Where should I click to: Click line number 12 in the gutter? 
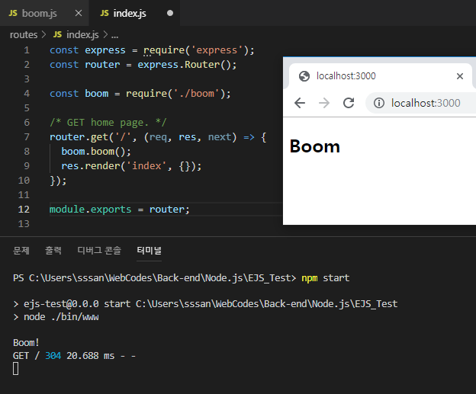click(25, 210)
